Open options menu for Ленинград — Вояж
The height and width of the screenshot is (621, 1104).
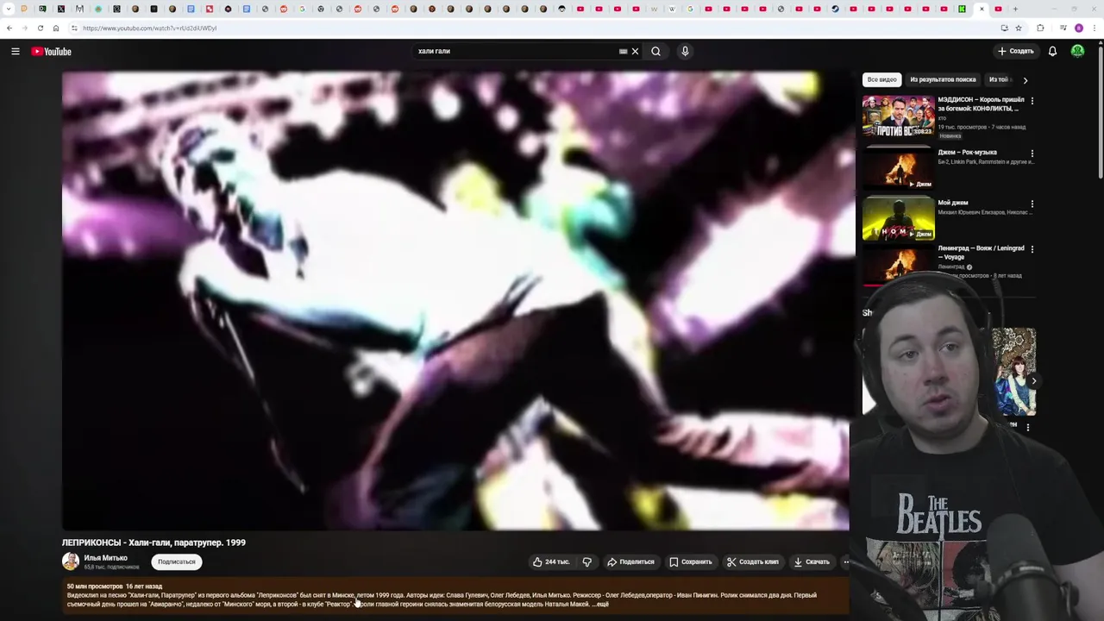click(x=1032, y=249)
